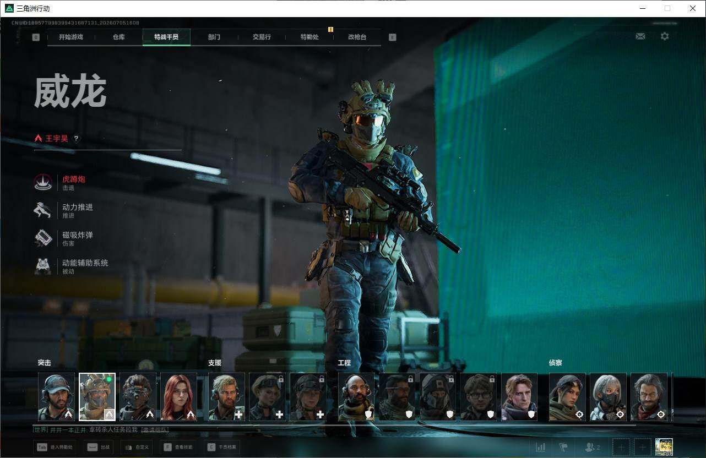The width and height of the screenshot is (706, 458).
Task: Select the 动能辅助系统 passive icon
Action: (43, 266)
